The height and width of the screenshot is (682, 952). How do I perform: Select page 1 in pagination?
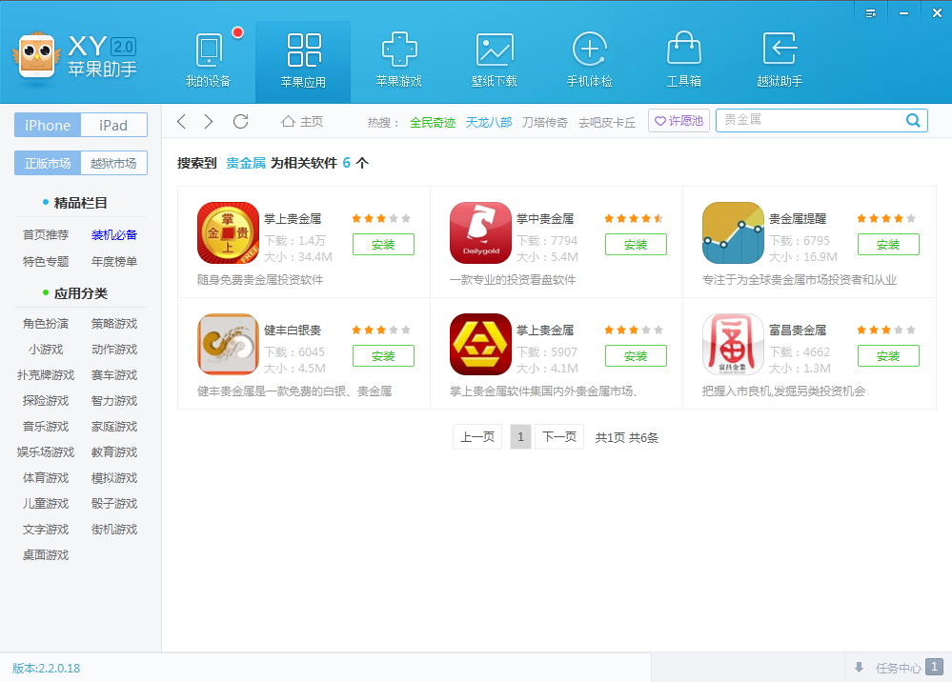(x=520, y=437)
